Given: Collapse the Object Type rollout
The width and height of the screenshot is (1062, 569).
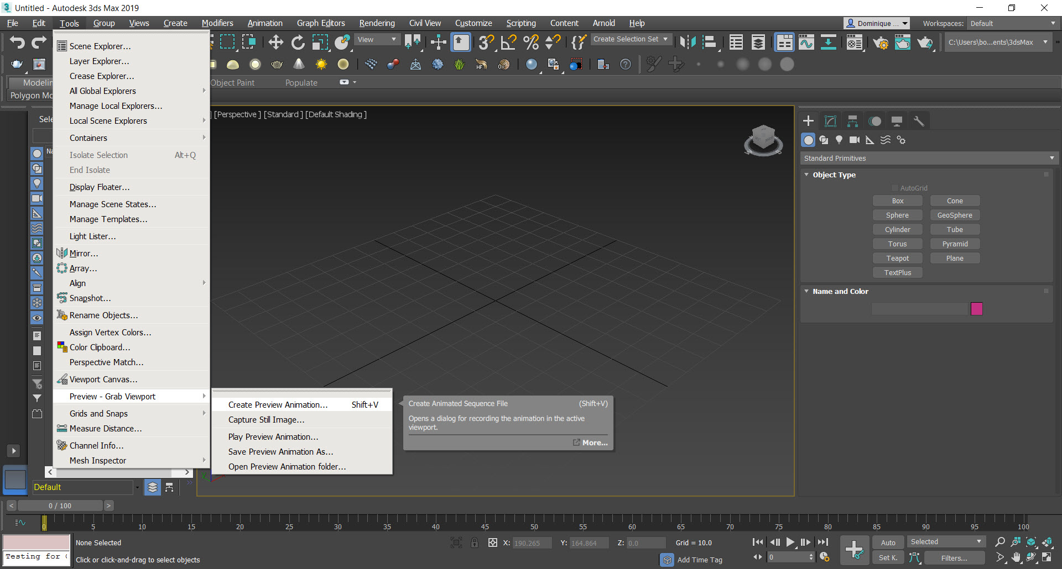Looking at the screenshot, I should (x=806, y=175).
